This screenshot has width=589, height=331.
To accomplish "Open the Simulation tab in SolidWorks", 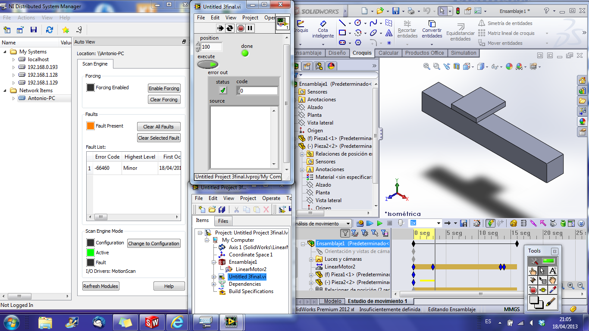I will coord(464,53).
